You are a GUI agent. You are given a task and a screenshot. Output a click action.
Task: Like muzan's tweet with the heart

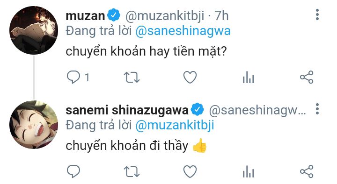190,77
